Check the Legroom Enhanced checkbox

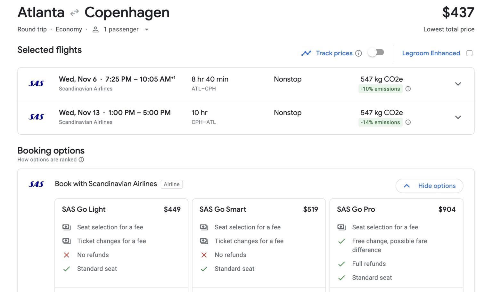[x=470, y=53]
